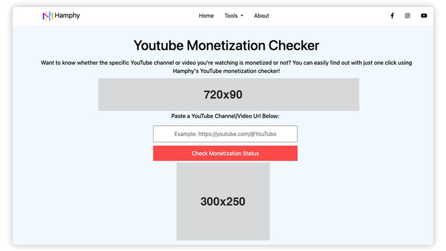The image size is (446, 251).
Task: Open Hamphy's Instagram profile icon
Action: click(407, 16)
